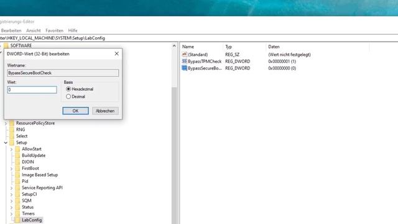Select the LabConfig tree key
This screenshot has width=398, height=224.
[x=32, y=220]
